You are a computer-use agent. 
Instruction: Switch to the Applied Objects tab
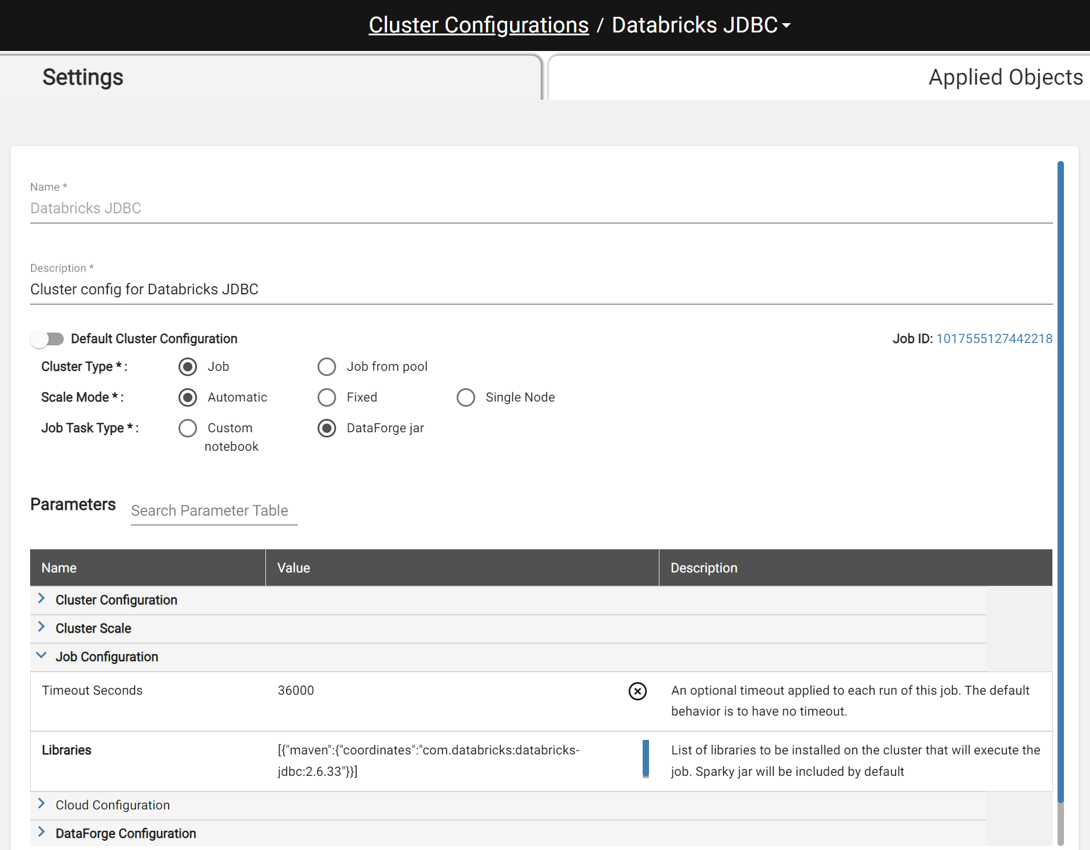pyautogui.click(x=1005, y=78)
